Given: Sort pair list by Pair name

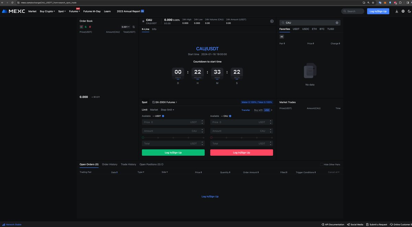Looking at the screenshot, I should [282, 44].
